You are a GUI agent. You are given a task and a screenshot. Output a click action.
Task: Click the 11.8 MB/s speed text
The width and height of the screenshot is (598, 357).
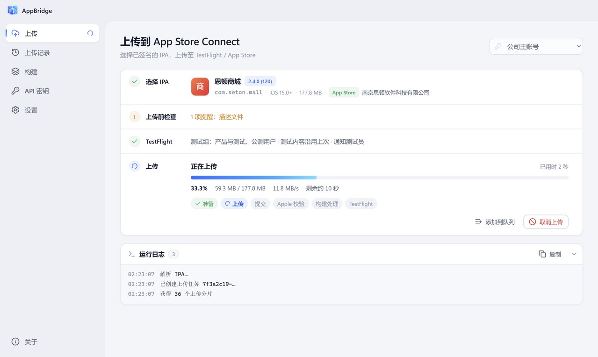point(286,188)
